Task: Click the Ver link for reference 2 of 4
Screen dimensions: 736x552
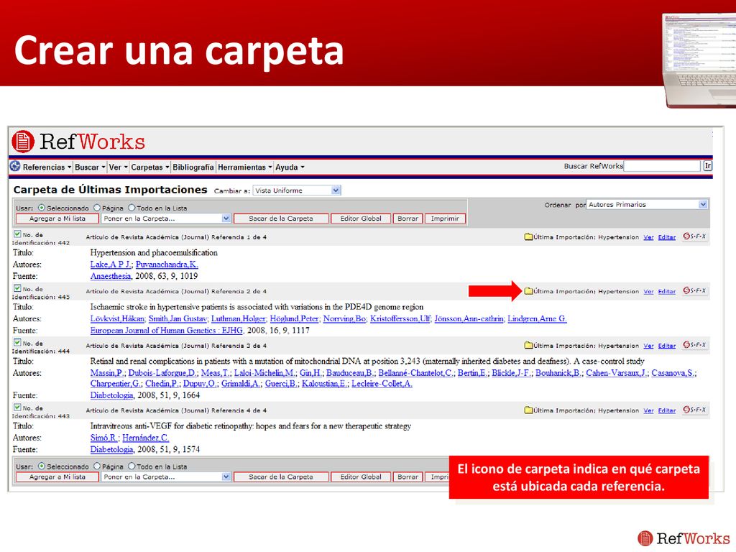Action: [648, 292]
